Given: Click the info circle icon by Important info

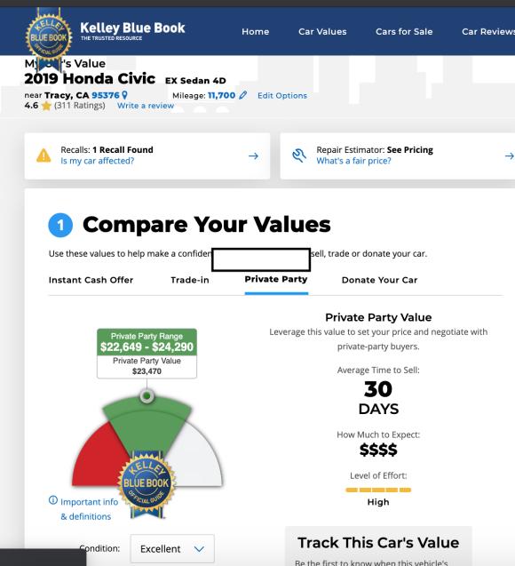Looking at the screenshot, I should point(53,500).
